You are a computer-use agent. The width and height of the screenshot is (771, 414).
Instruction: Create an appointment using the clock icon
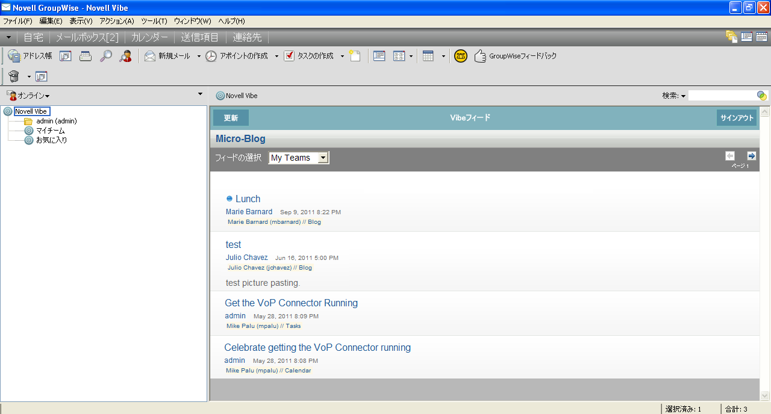click(211, 55)
